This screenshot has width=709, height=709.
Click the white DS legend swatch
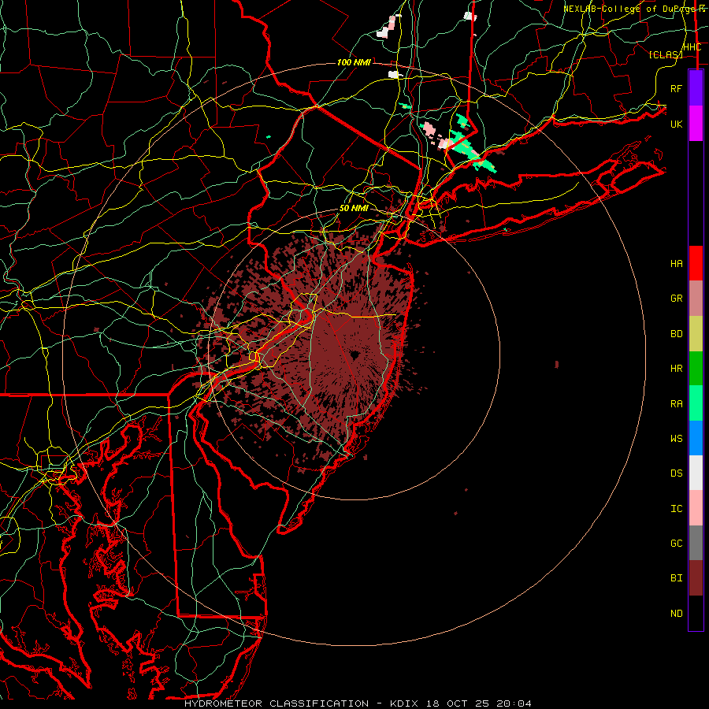[x=696, y=473]
